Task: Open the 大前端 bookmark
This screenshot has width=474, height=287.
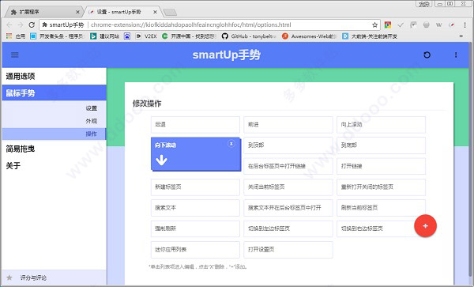Action: click(370, 36)
